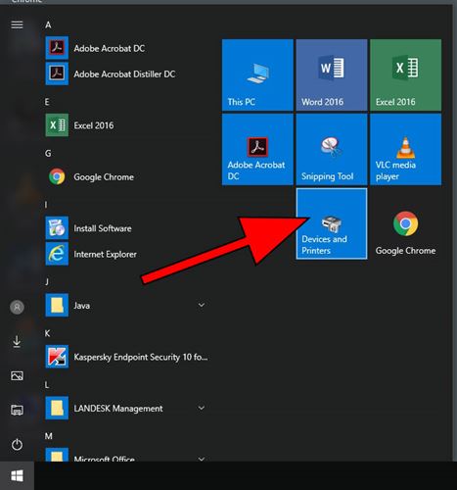Open Kaspersky Endpoint Security 10
Viewport: 457px width, 490px height.
tap(127, 357)
